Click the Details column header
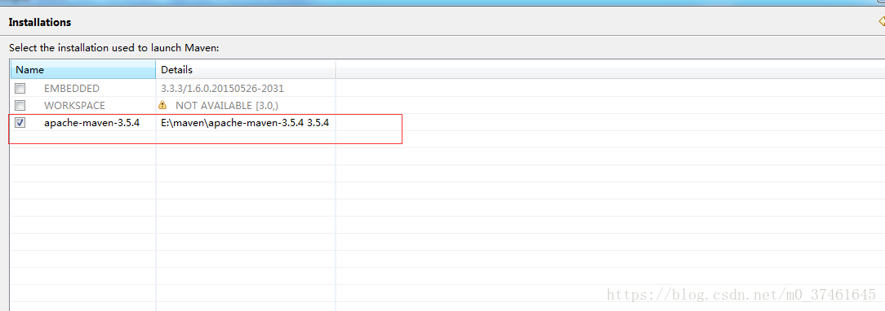 pyautogui.click(x=246, y=70)
